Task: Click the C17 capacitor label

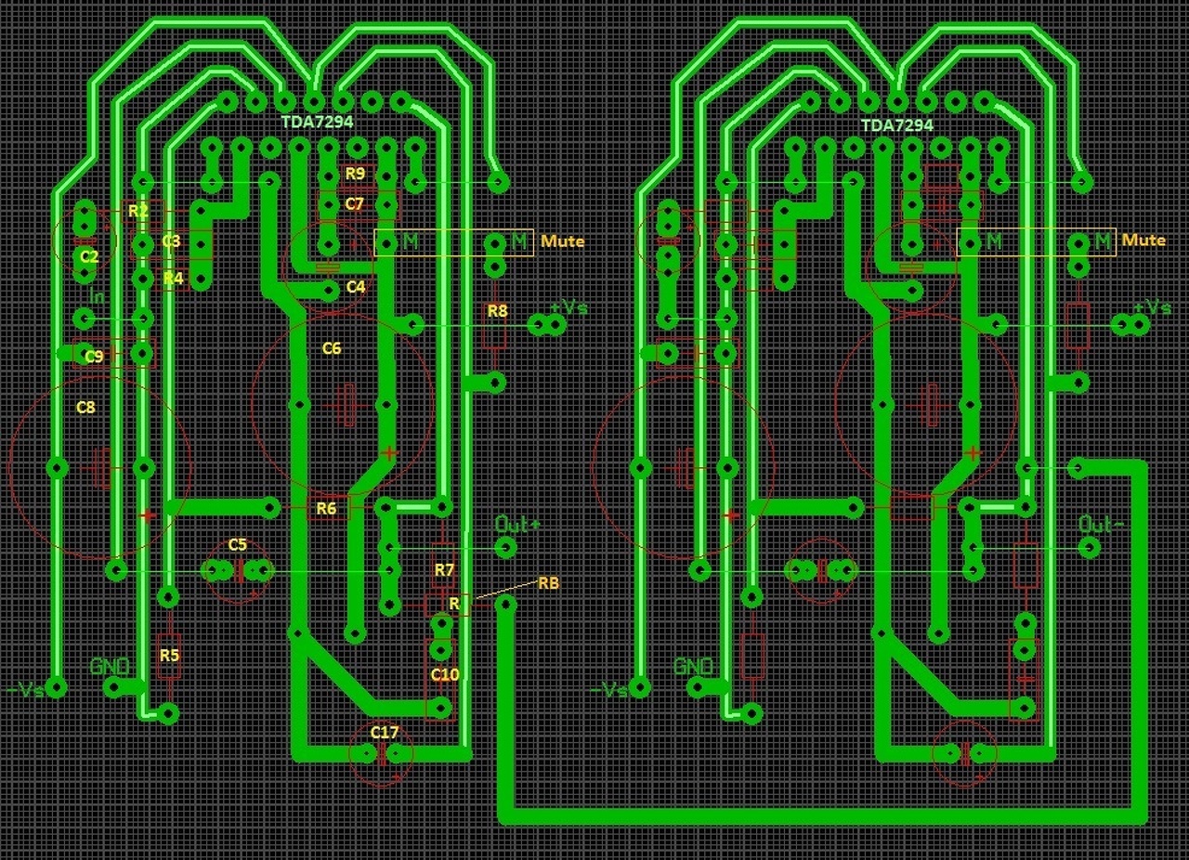Action: point(385,732)
